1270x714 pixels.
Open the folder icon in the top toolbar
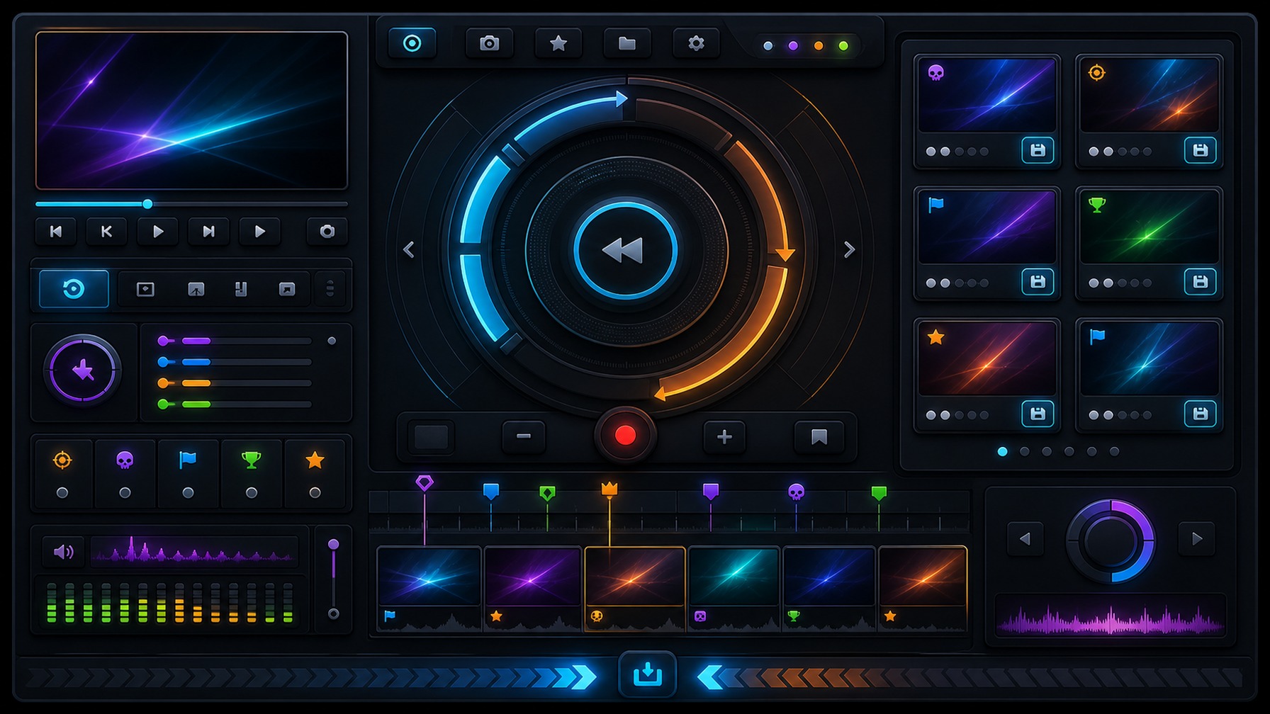click(627, 43)
